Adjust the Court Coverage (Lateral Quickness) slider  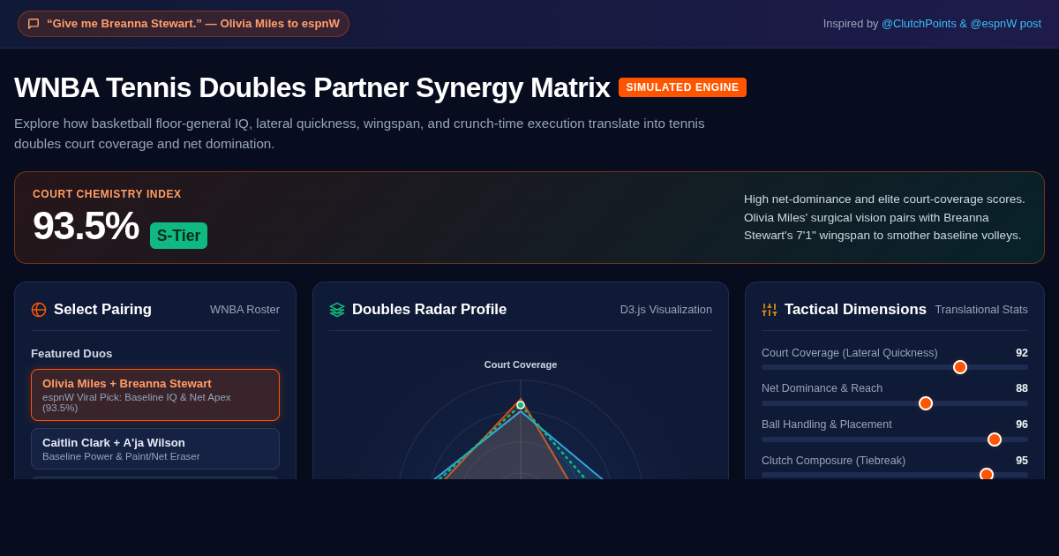coord(895,367)
